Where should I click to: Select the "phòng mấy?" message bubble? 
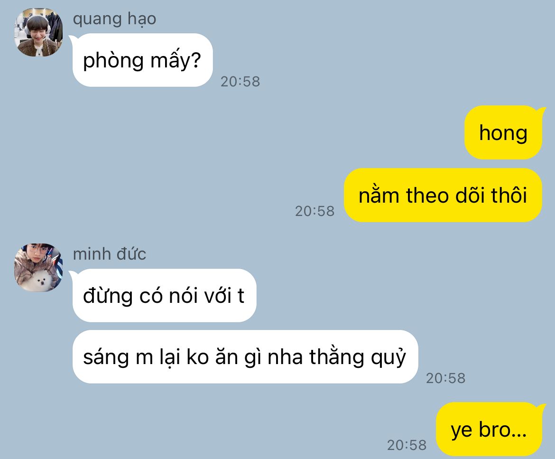142,60
